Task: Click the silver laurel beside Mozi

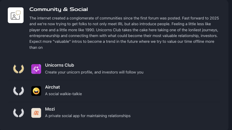Action: click(x=18, y=113)
